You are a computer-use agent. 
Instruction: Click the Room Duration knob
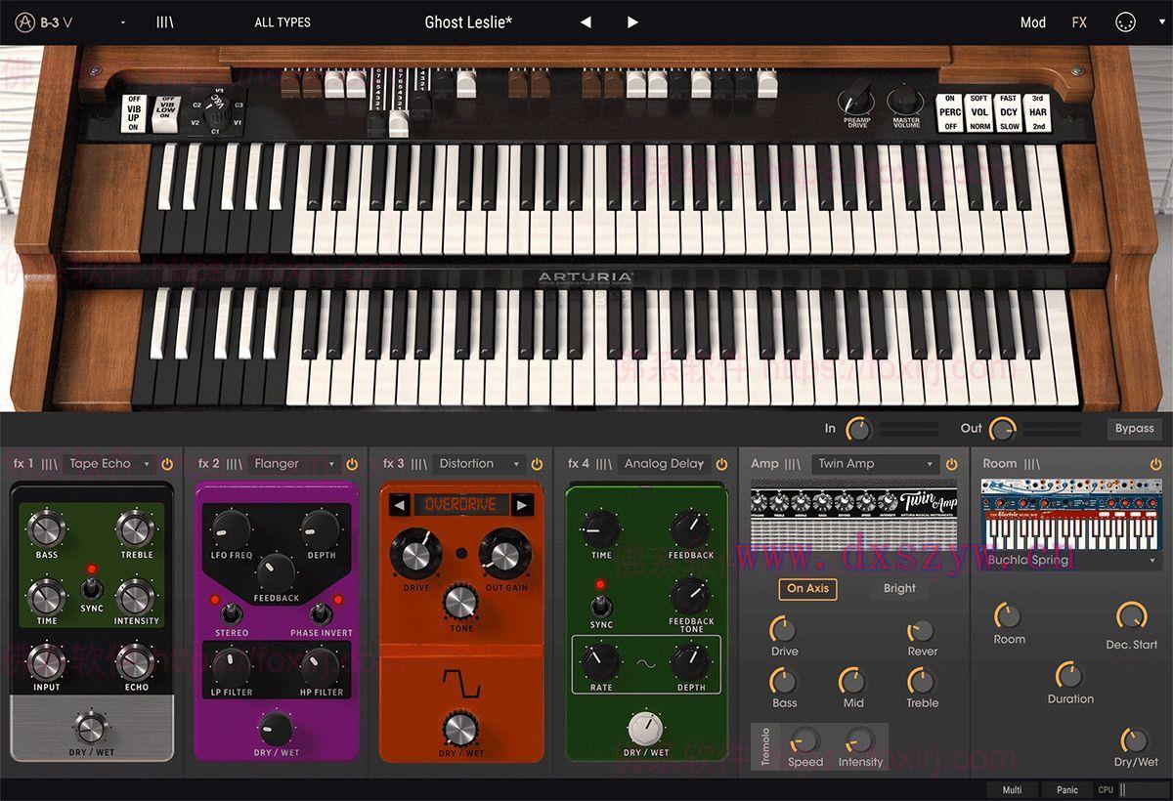1069,675
